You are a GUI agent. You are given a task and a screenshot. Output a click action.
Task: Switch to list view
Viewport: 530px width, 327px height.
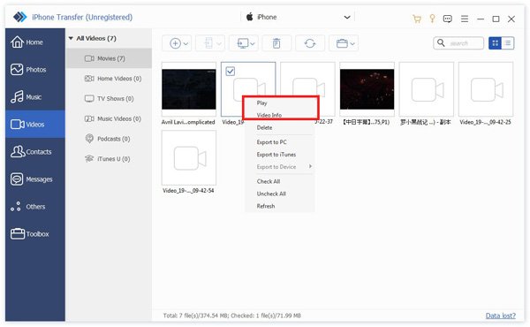point(508,43)
